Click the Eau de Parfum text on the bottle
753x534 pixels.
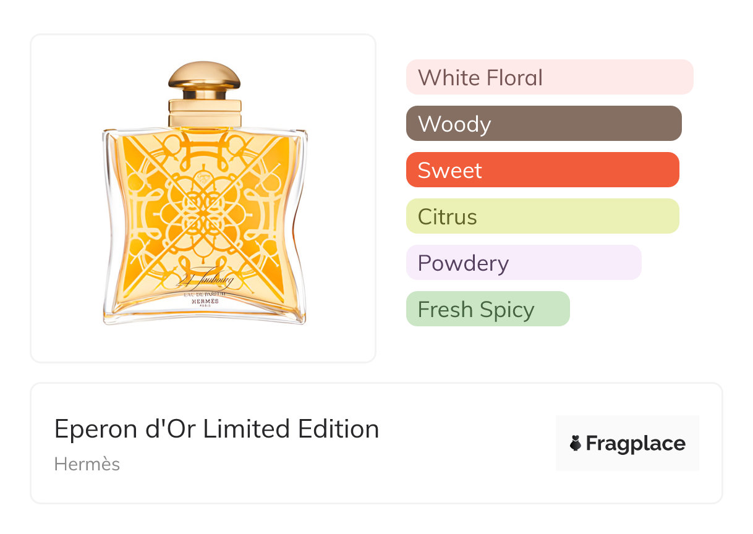point(205,294)
